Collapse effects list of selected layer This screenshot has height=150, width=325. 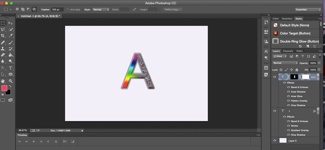pos(318,77)
